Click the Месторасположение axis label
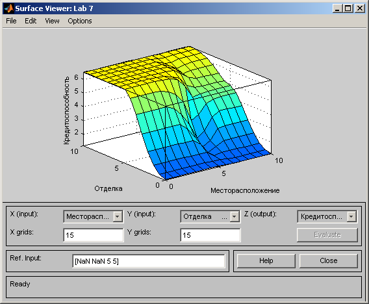Viewport: 369px width, 304px height. tap(245, 190)
